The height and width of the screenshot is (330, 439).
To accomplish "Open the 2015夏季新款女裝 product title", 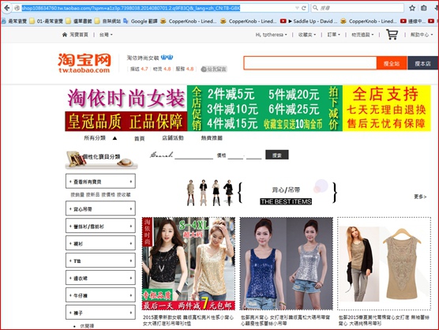I will click(x=188, y=321).
